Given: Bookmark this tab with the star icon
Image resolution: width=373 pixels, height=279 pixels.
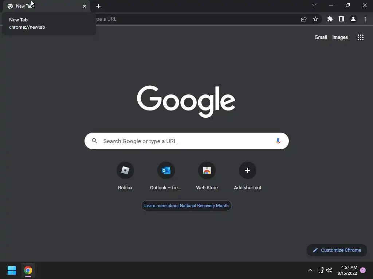Looking at the screenshot, I should point(315,19).
